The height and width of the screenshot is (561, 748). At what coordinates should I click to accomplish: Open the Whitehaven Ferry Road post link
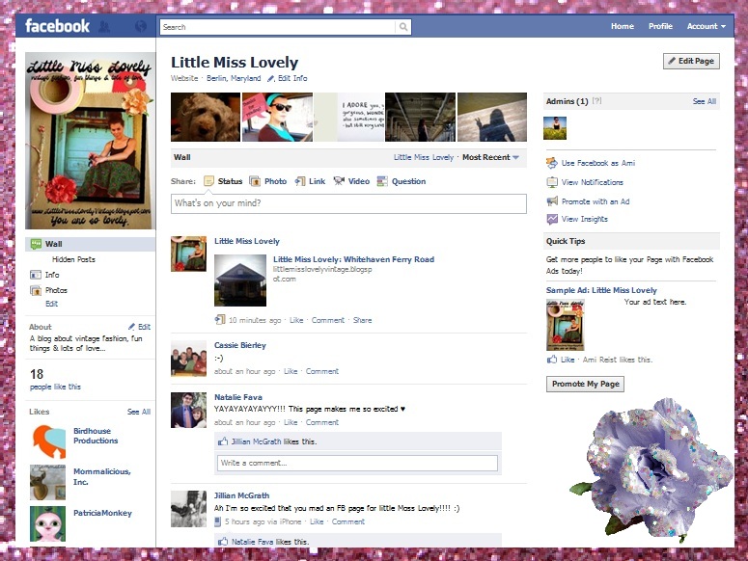click(x=353, y=259)
